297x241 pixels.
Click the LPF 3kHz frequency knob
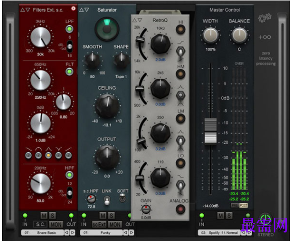[x=40, y=37]
